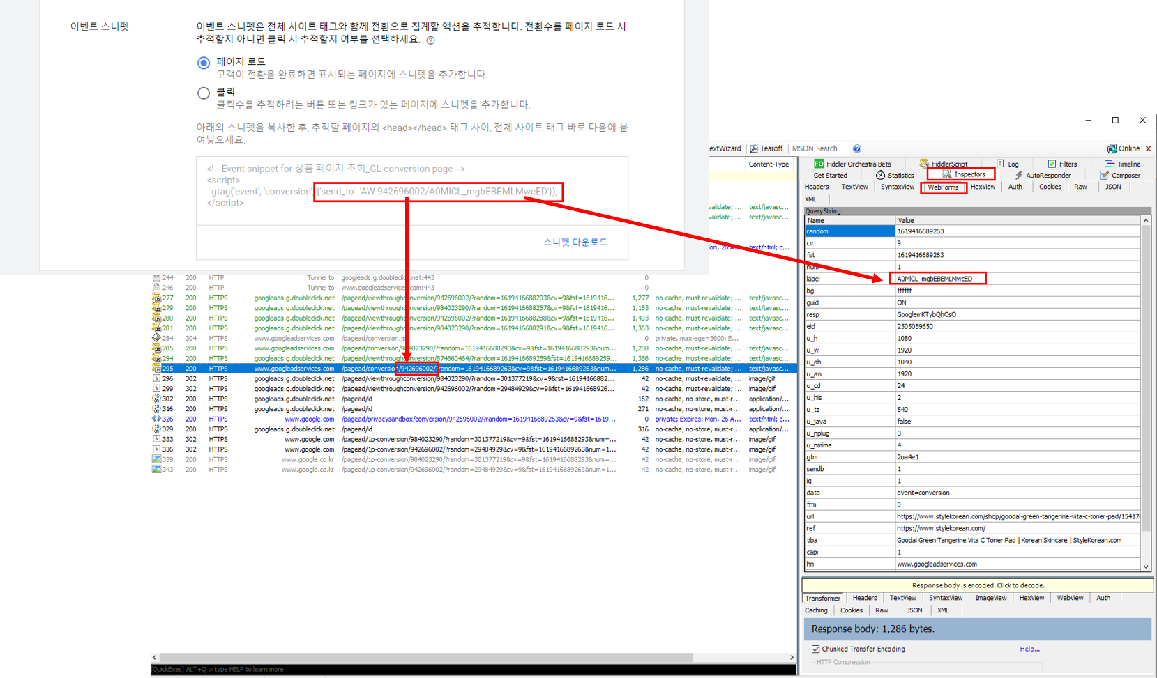
Task: Select the 'random' QueryString name cell
Action: (849, 231)
